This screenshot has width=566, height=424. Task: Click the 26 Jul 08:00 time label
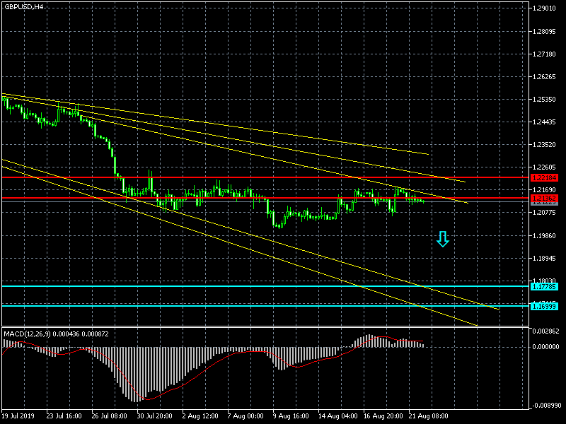click(110, 416)
